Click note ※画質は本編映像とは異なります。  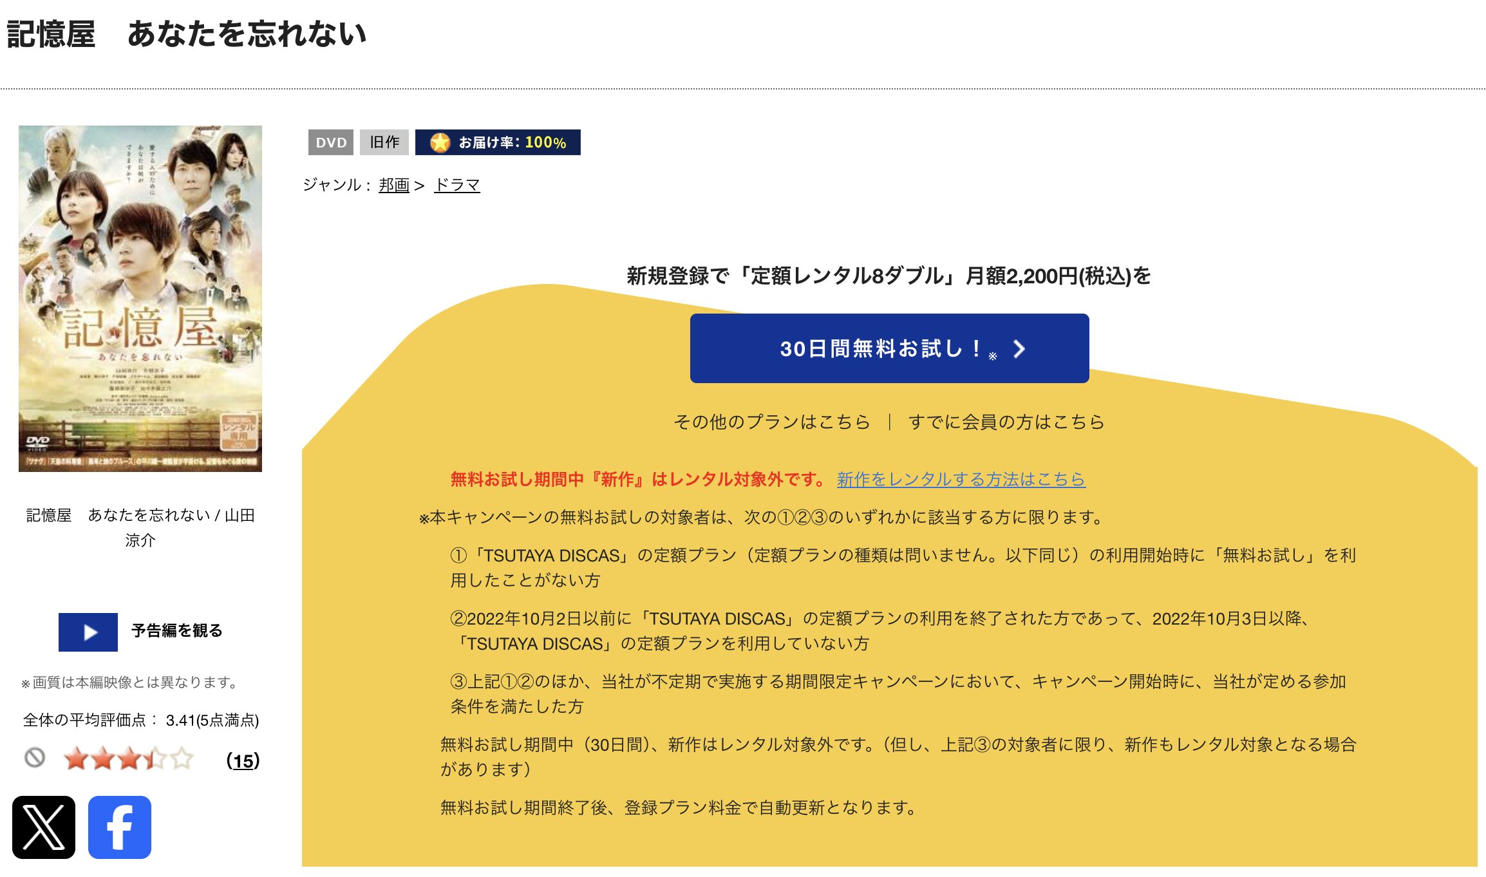coord(131,683)
